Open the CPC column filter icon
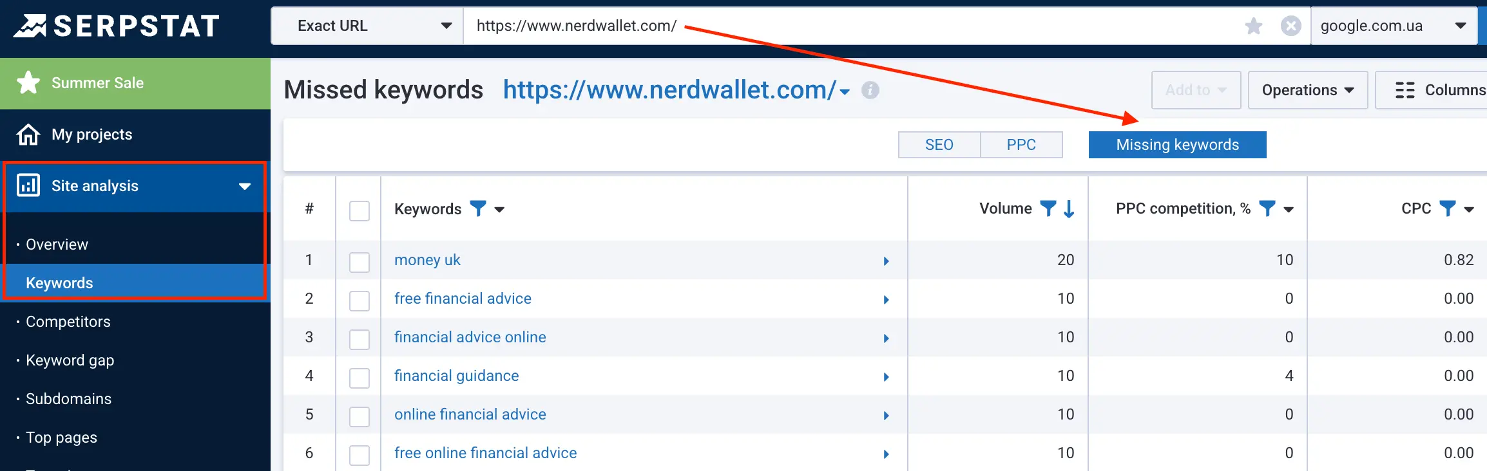This screenshot has width=1487, height=471. [1448, 208]
